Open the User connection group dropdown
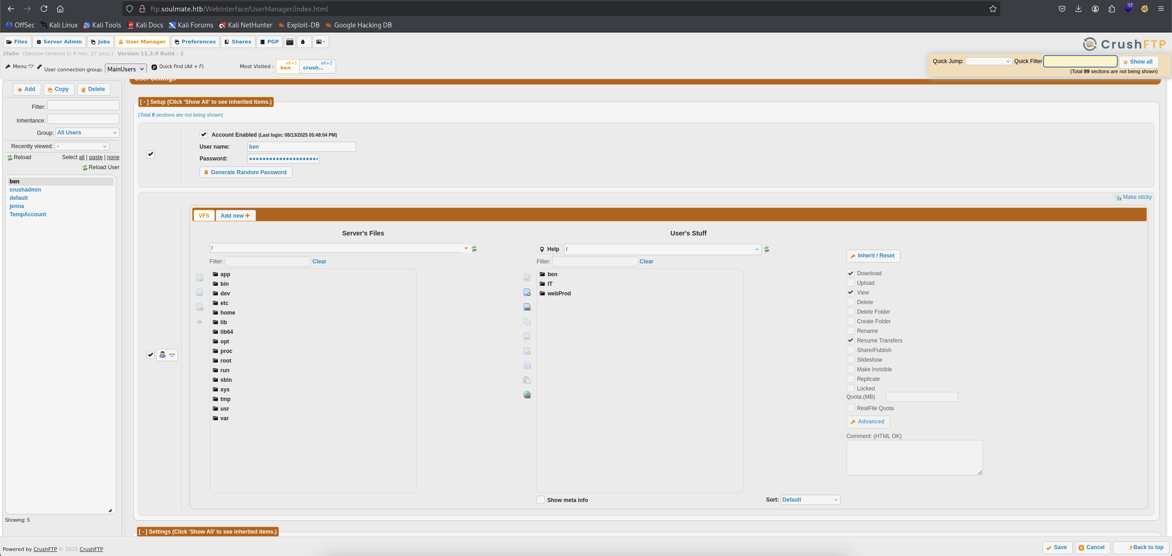The image size is (1172, 556). 125,69
